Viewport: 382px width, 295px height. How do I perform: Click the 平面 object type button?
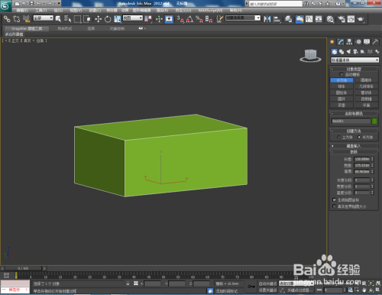(366, 105)
